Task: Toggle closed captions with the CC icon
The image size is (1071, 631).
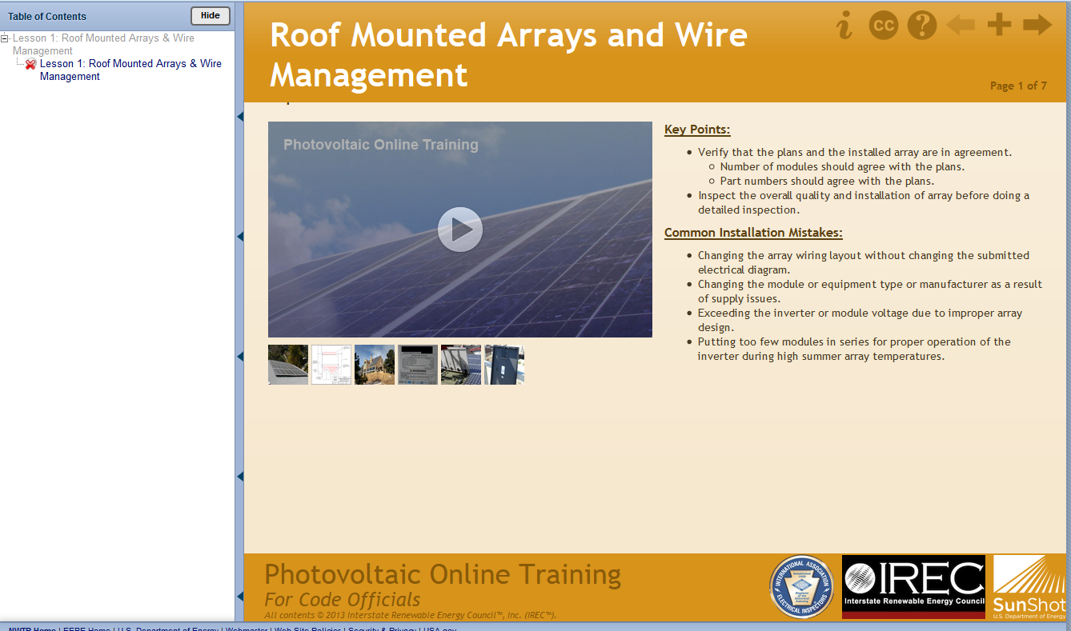Action: click(883, 24)
